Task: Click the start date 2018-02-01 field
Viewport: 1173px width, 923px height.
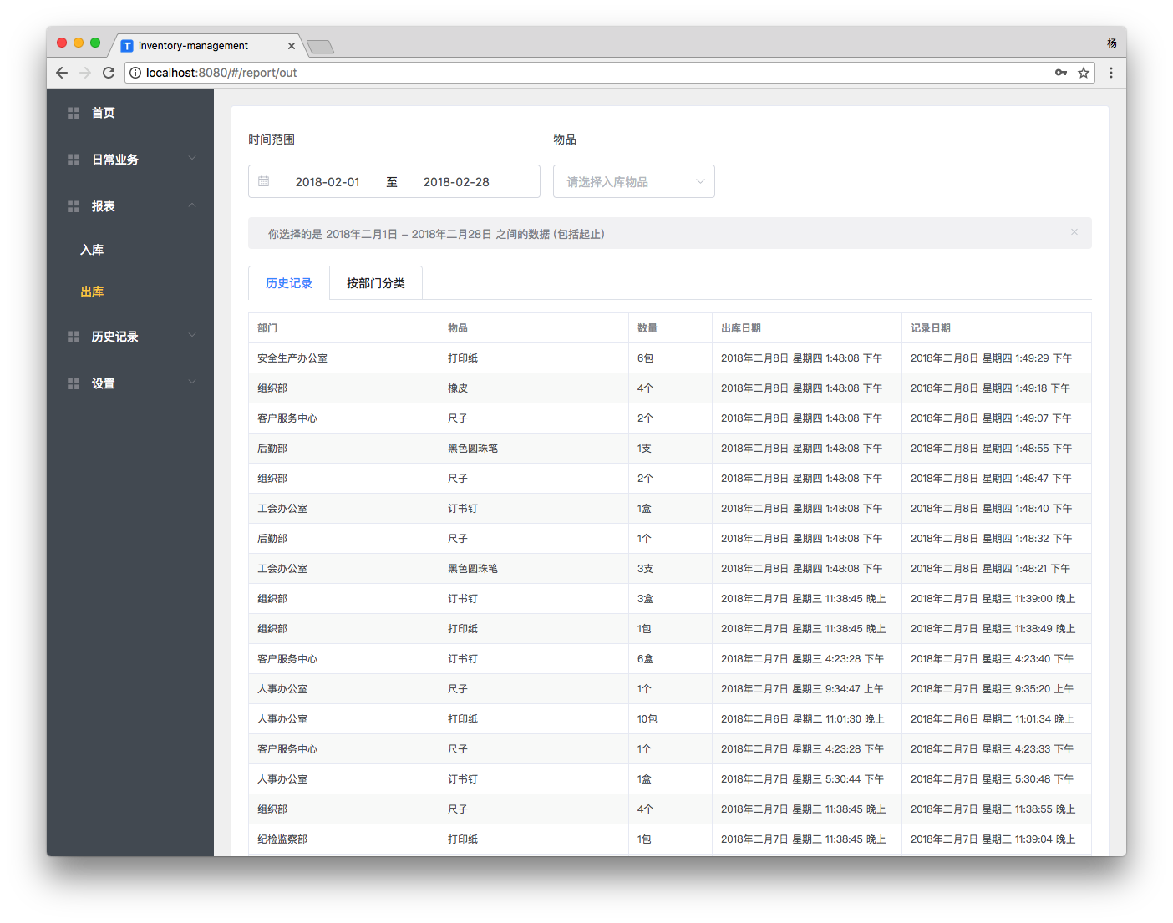Action: (x=328, y=182)
